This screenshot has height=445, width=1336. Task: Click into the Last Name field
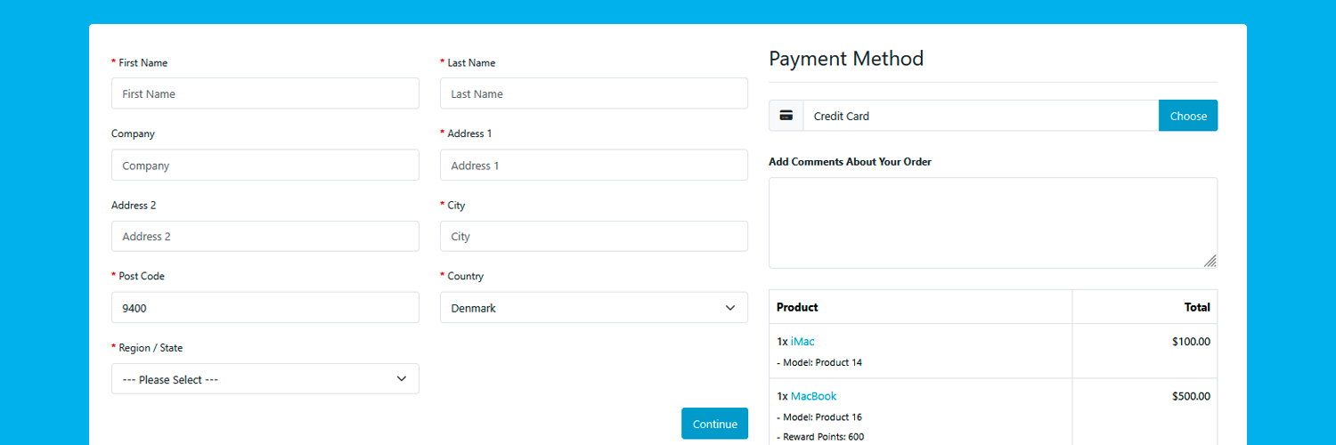point(593,93)
